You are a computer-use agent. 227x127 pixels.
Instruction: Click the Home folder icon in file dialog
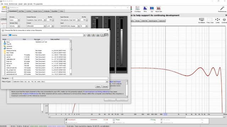coord(93,35)
